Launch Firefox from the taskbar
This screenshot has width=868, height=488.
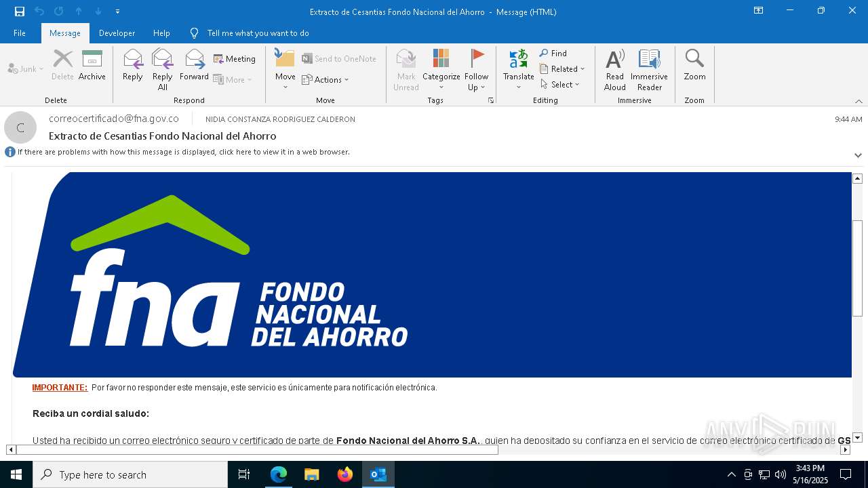[345, 474]
